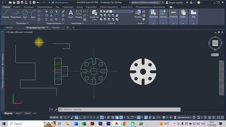Viewport: 226px width, 127px height.
Task: Select the Круг circle tool
Action: point(25,14)
